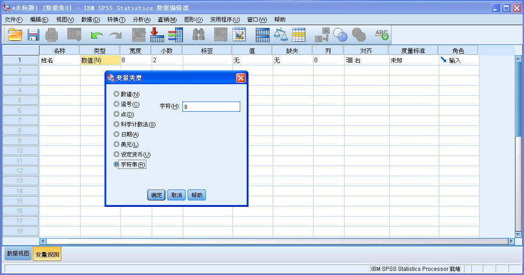Open the 直销(M) menu

(167, 20)
